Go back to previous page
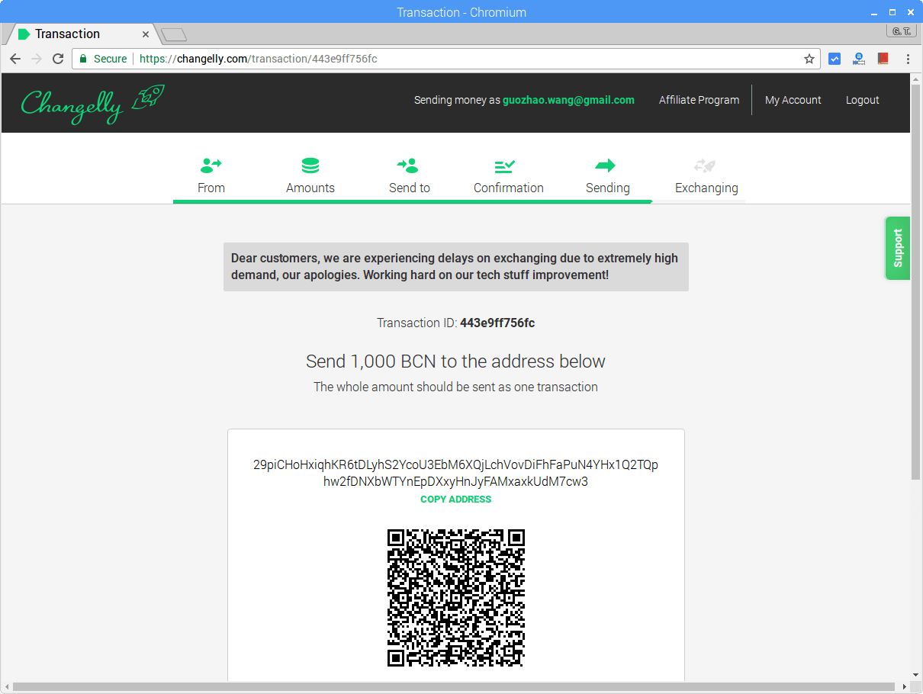This screenshot has height=694, width=923. (15, 59)
